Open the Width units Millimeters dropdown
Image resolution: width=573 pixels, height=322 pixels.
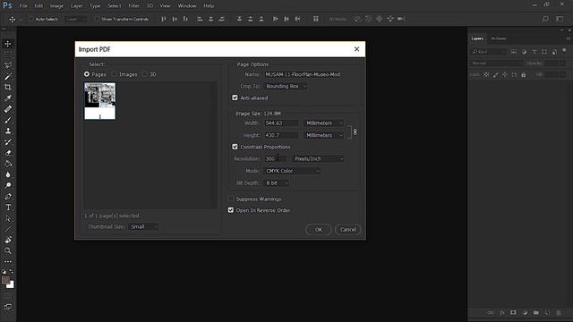[324, 123]
